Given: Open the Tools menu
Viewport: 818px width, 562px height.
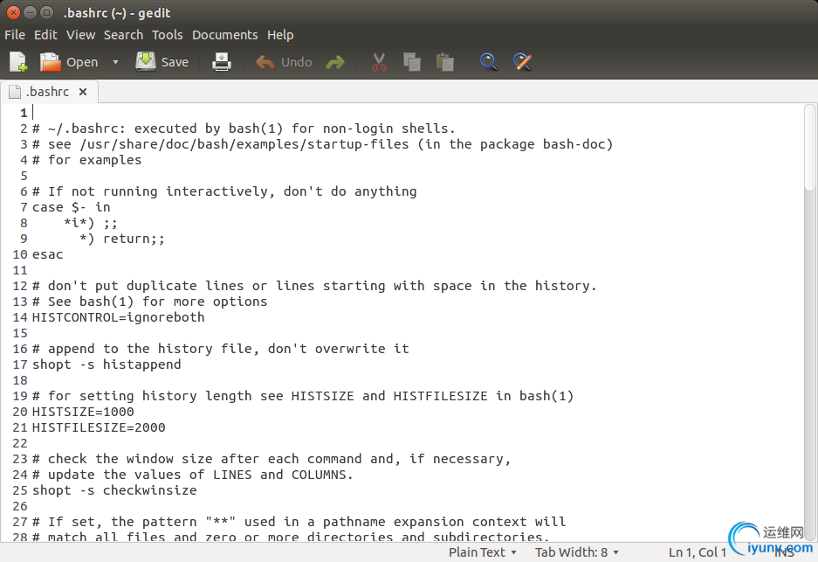Looking at the screenshot, I should coord(168,35).
